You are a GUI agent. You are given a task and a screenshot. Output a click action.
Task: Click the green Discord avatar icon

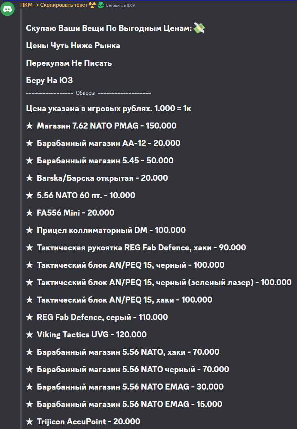point(8,9)
